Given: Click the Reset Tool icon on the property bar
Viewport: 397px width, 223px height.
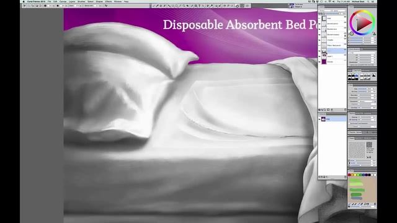Looking at the screenshot, I should click(x=24, y=6).
